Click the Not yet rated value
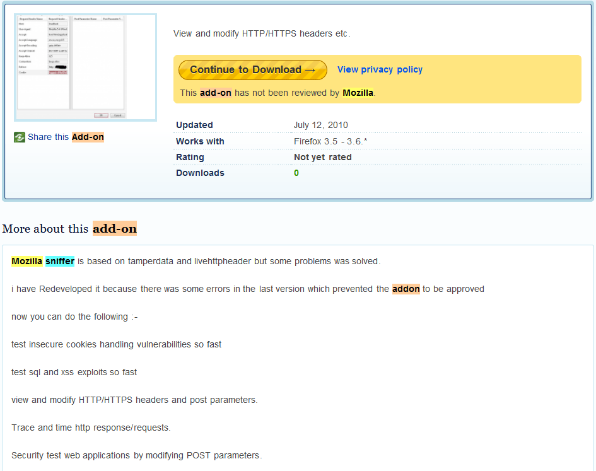The height and width of the screenshot is (471, 596). pos(322,157)
